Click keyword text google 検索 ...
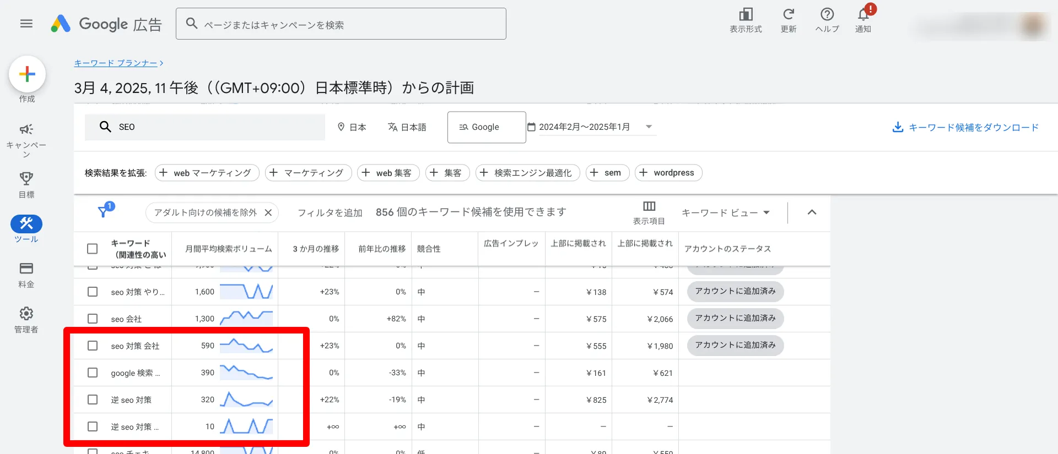This screenshot has height=454, width=1058. 136,373
